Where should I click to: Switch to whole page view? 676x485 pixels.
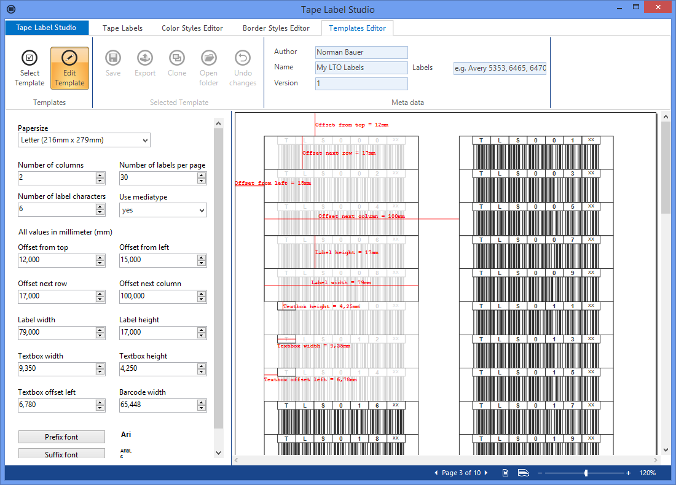(505, 473)
